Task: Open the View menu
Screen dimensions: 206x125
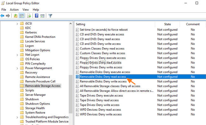Action: [x=26, y=10]
